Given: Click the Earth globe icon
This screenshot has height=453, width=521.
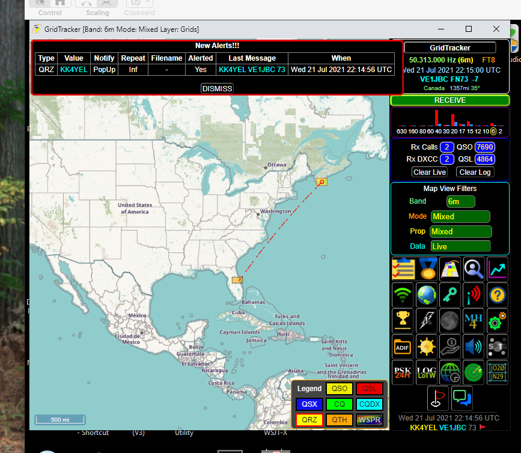Looking at the screenshot, I should point(427,295).
